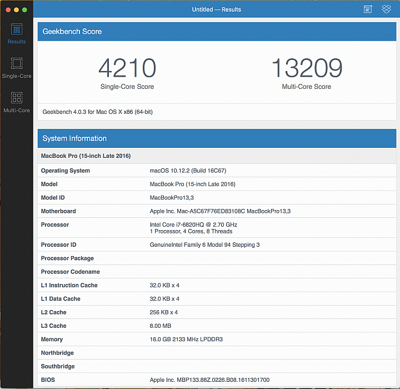Click the Model row label
The height and width of the screenshot is (389, 400).
(49, 184)
